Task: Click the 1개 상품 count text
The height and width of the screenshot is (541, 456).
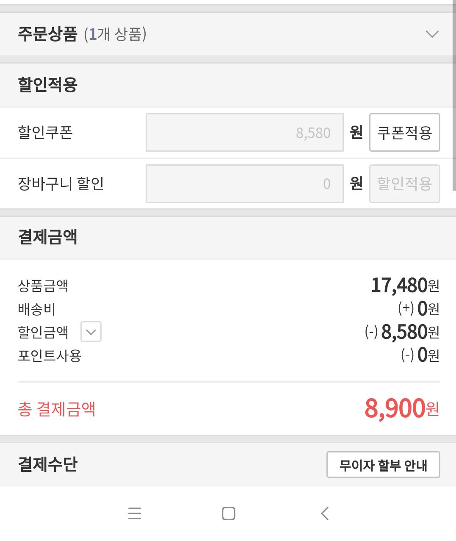Action: tap(115, 34)
